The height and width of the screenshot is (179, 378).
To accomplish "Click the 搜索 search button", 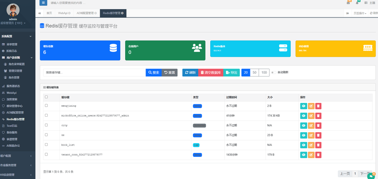I will 154,73.
